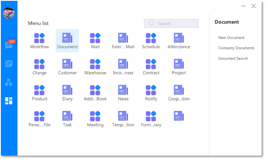Open the organization chart sidebar icon
The height and width of the screenshot is (159, 265).
coord(9,82)
